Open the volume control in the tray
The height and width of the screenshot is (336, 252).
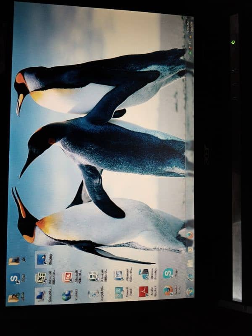[189, 42]
